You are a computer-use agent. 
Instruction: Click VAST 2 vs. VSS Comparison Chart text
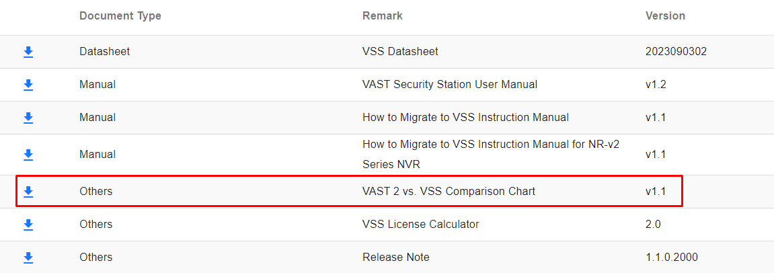[x=449, y=191]
